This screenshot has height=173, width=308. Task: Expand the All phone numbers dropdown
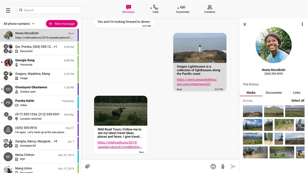coord(19,24)
